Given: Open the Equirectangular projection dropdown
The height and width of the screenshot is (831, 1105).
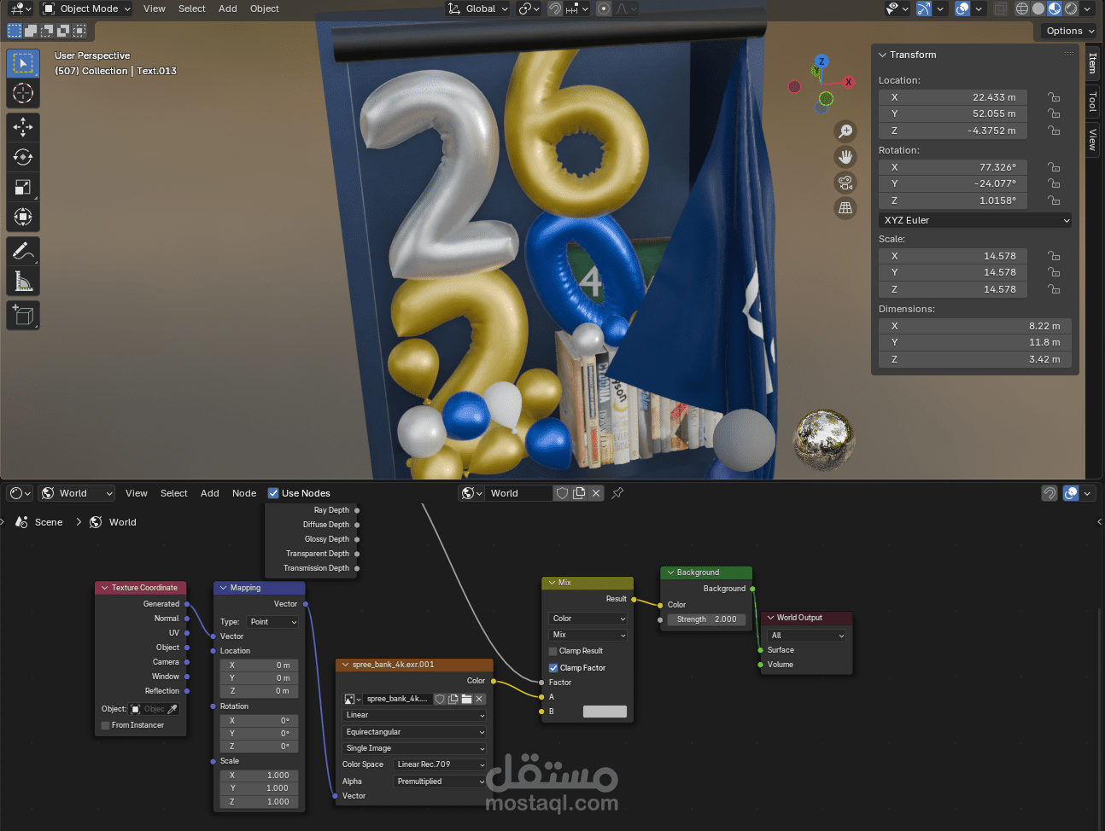Looking at the screenshot, I should 414,732.
